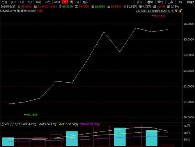Choose the 30分 period tab
The image size is (195, 147).
(48, 2)
